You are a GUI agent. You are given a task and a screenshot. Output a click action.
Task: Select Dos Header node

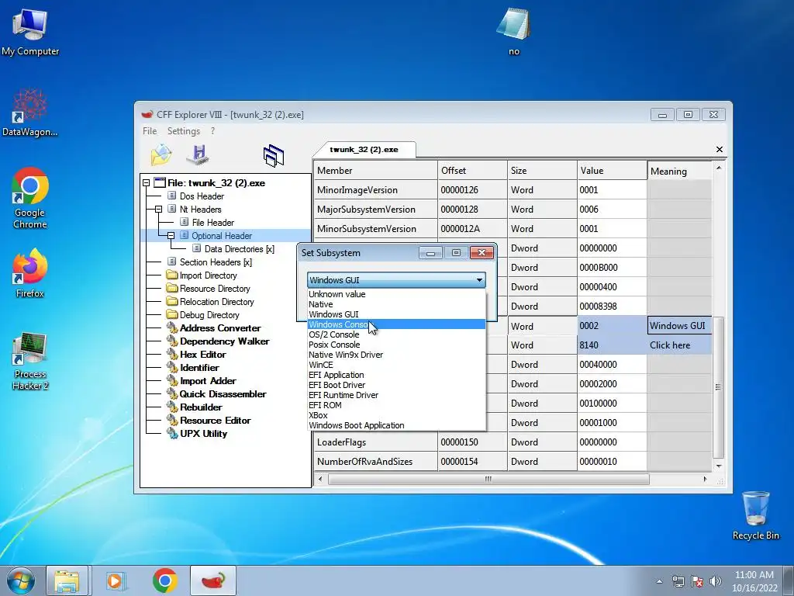[x=202, y=196]
